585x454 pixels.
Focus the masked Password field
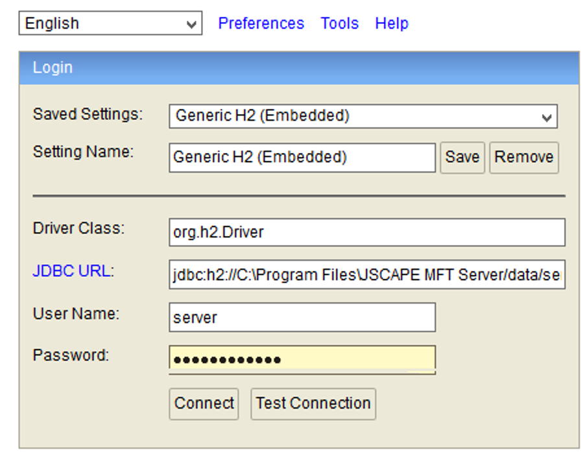point(302,359)
